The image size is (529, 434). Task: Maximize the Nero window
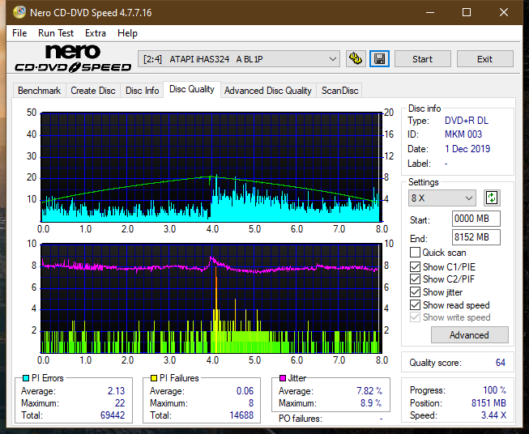pyautogui.click(x=467, y=12)
